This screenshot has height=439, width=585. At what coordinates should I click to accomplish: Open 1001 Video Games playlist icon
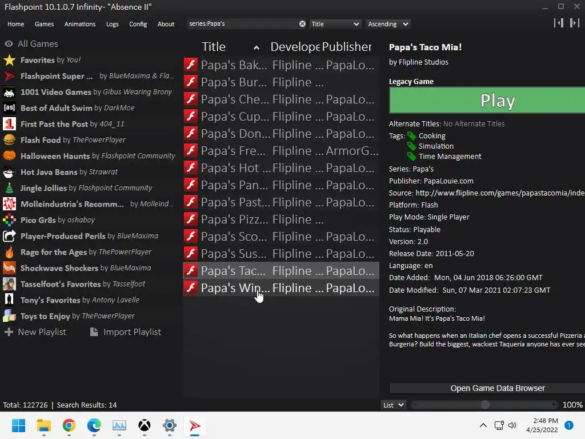[x=9, y=92]
